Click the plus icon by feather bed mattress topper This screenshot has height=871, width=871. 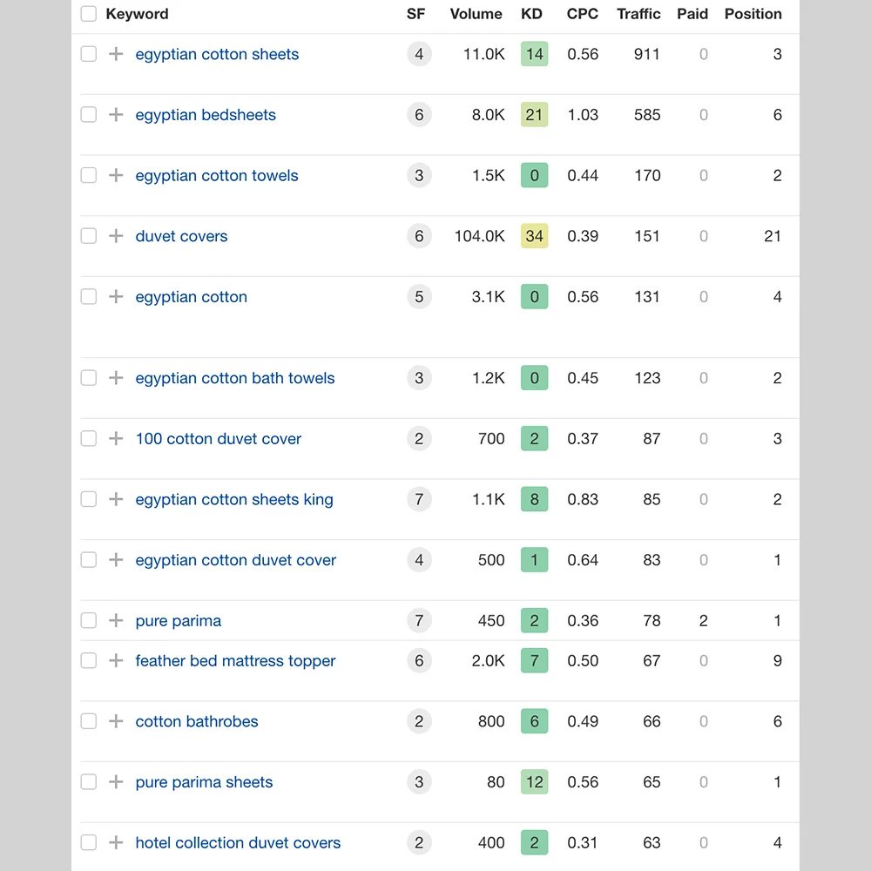pos(116,661)
